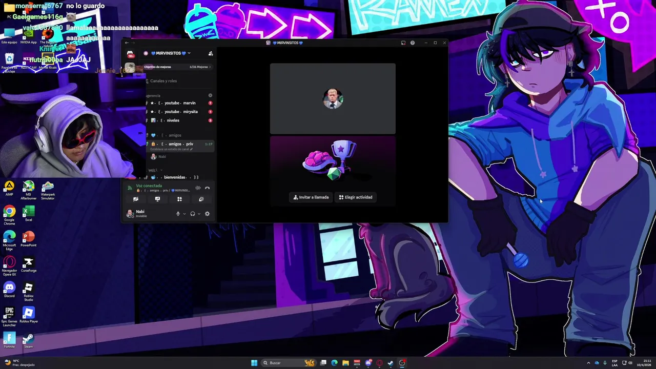Share your screen icon in voice panel
This screenshot has height=369, width=656.
(157, 199)
